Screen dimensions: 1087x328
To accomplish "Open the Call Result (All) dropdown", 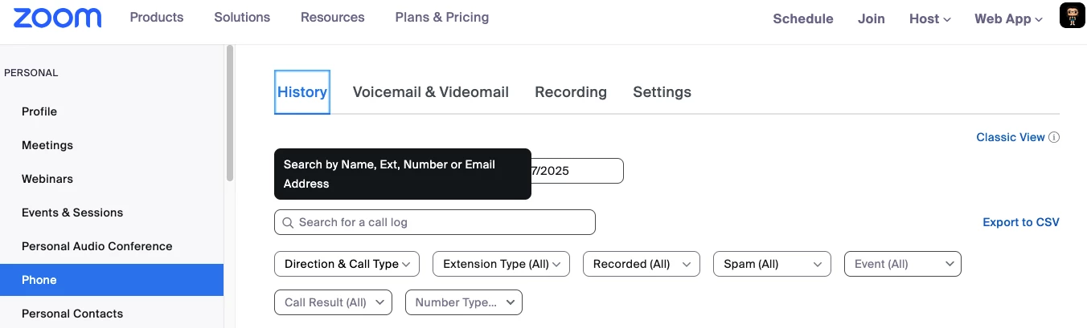I will (333, 302).
